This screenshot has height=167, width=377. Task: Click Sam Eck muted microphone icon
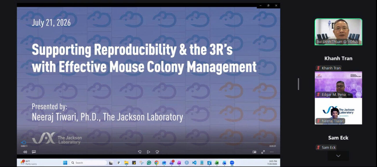click(x=318, y=147)
